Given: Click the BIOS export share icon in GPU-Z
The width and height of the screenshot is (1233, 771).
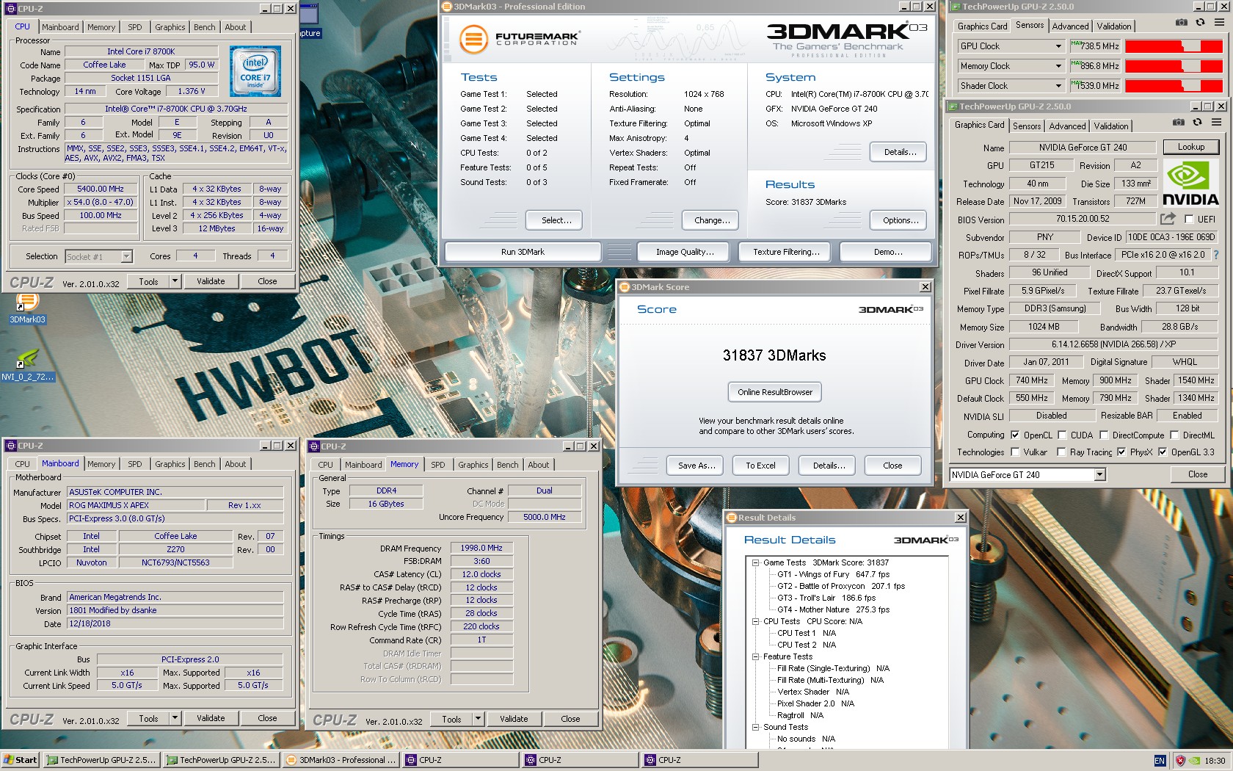Looking at the screenshot, I should tap(1167, 219).
